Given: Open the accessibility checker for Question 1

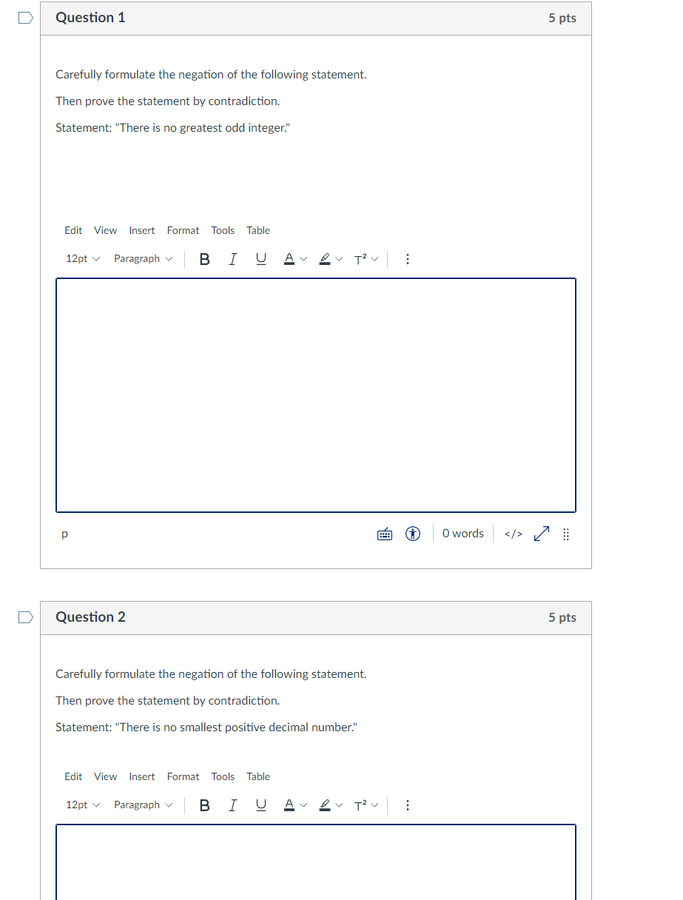Looking at the screenshot, I should tap(413, 534).
